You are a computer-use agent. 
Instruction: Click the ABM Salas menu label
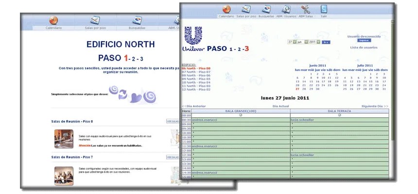pyautogui.click(x=306, y=16)
